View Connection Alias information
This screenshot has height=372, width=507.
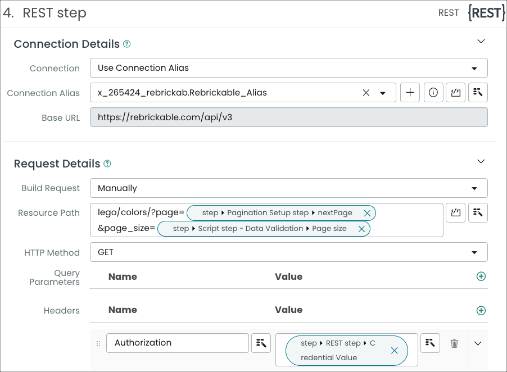(x=433, y=92)
